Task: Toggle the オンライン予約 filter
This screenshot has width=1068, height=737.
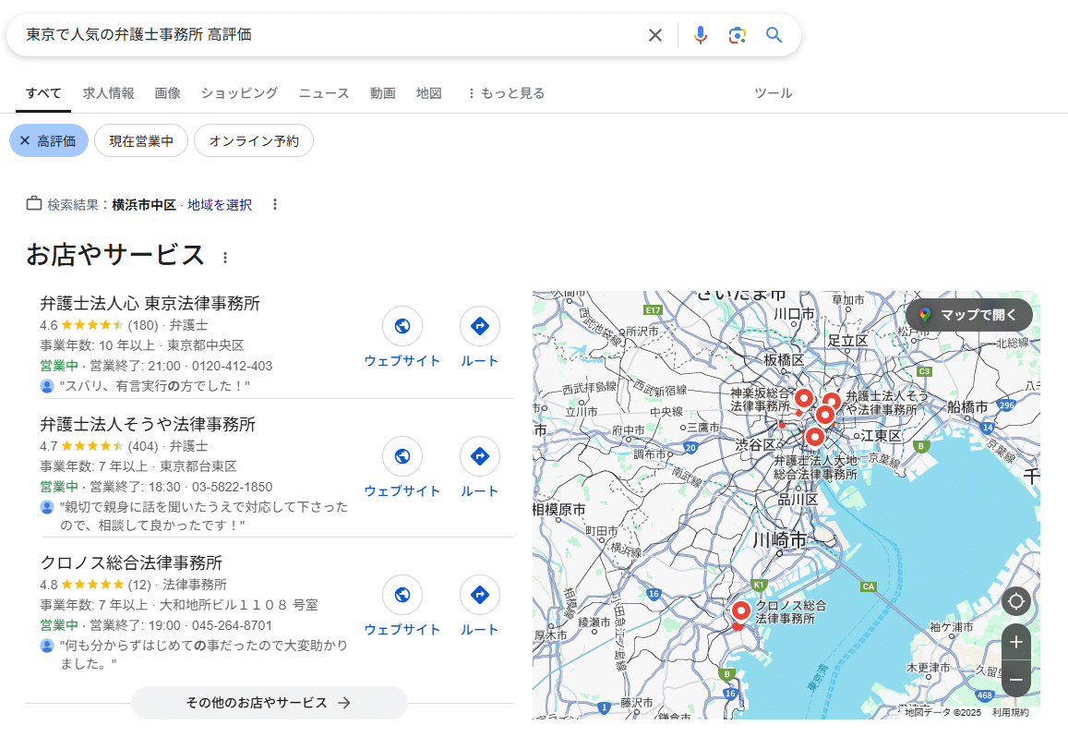Action: coord(254,141)
